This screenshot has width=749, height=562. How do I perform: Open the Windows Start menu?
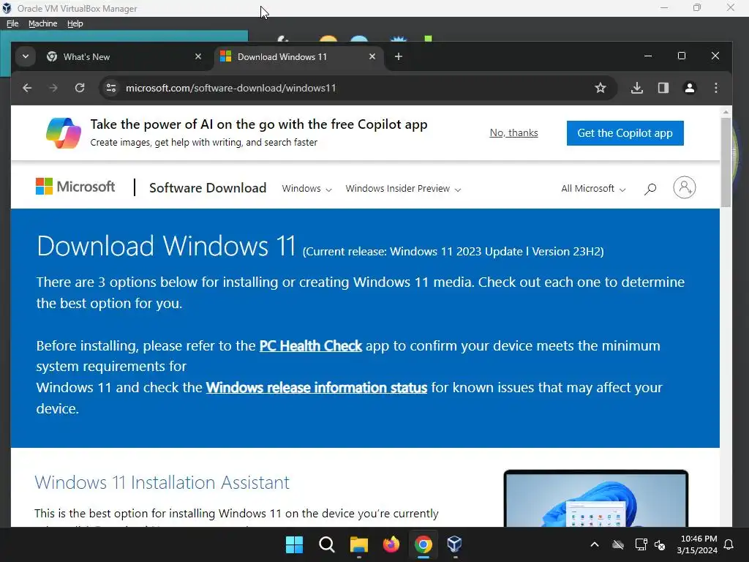click(294, 544)
